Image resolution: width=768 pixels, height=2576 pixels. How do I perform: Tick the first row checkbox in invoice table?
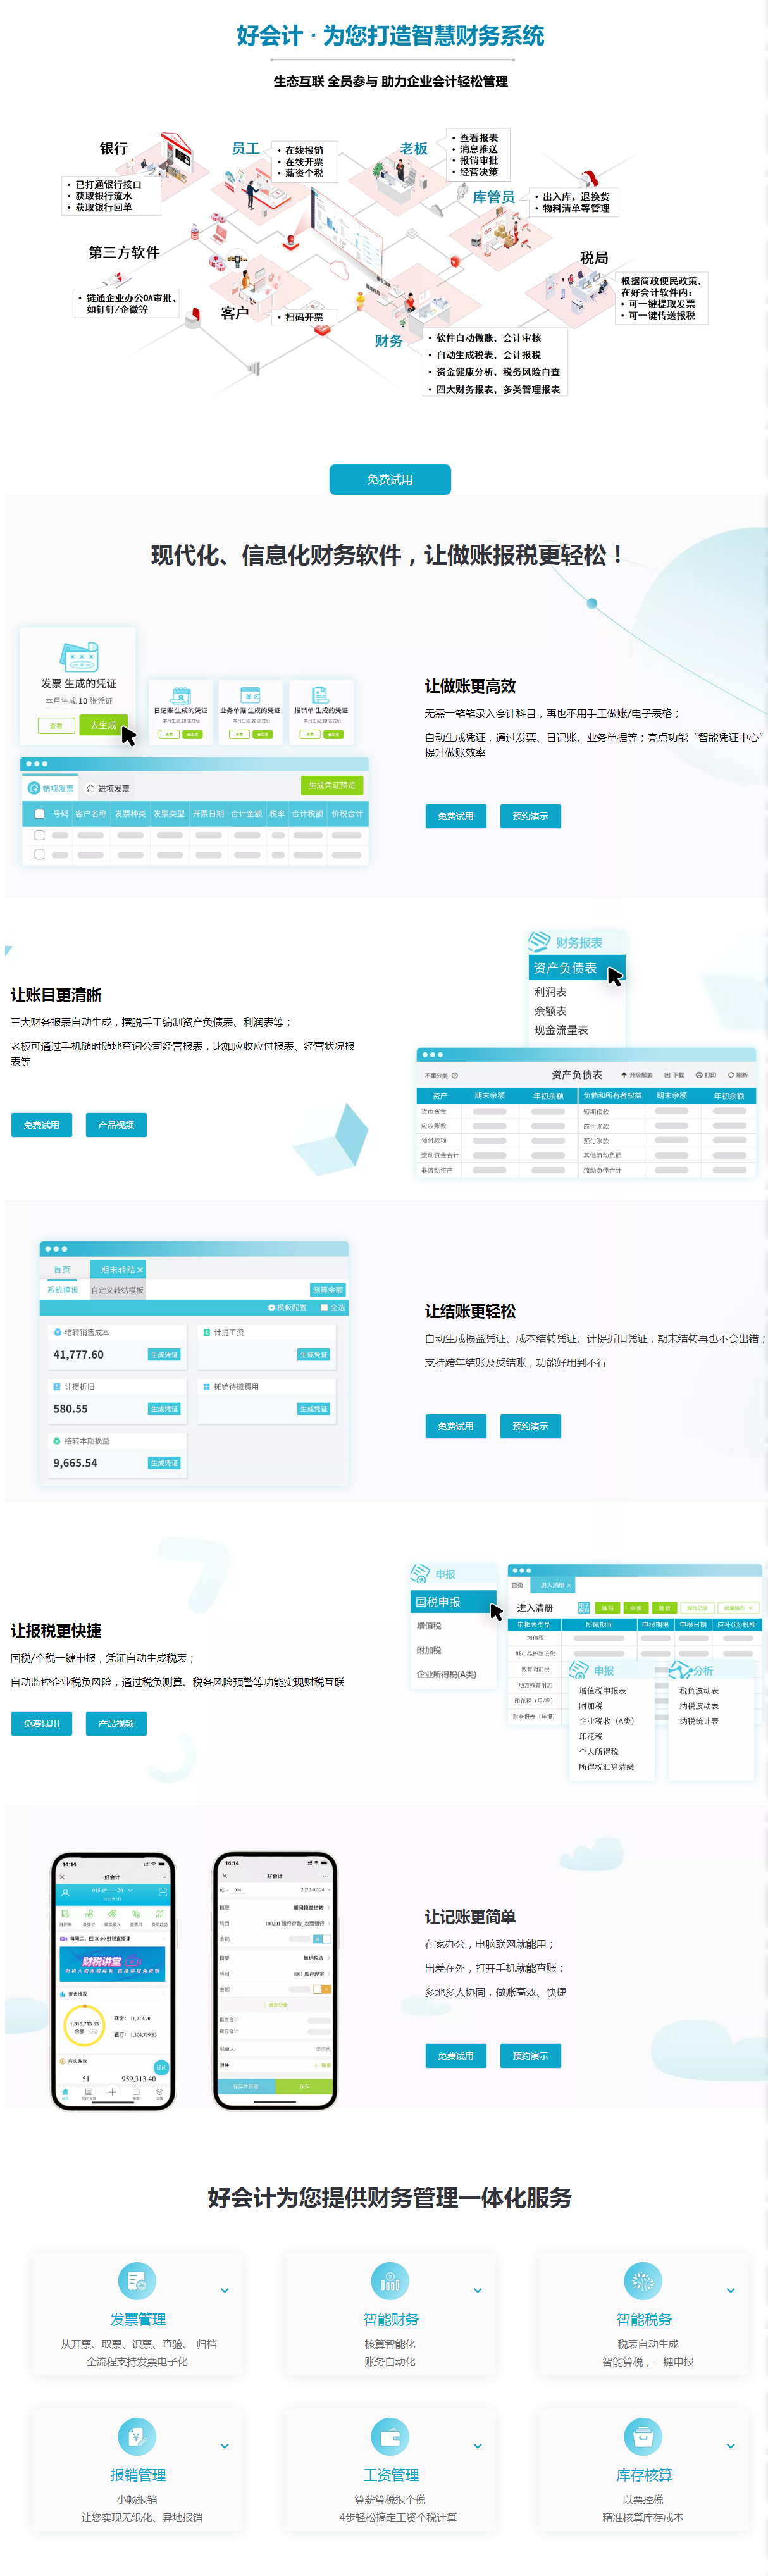[40, 835]
